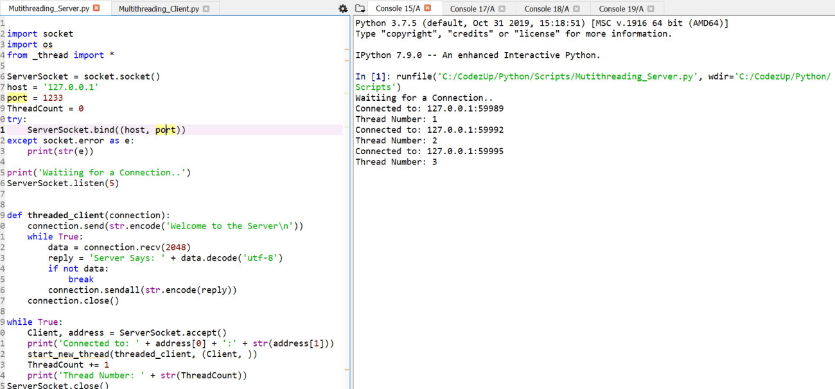This screenshot has height=389, width=835.
Task: Click the 'except socket.error as e:' line
Action: [x=71, y=141]
